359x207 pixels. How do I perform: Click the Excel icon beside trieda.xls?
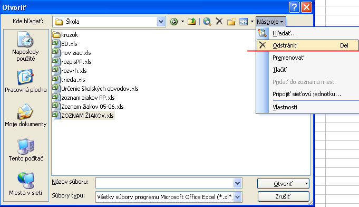56,79
